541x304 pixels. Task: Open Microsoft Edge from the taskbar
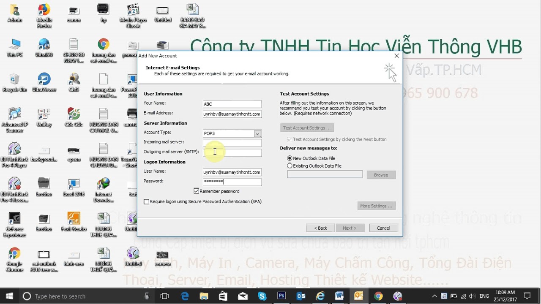click(185, 296)
